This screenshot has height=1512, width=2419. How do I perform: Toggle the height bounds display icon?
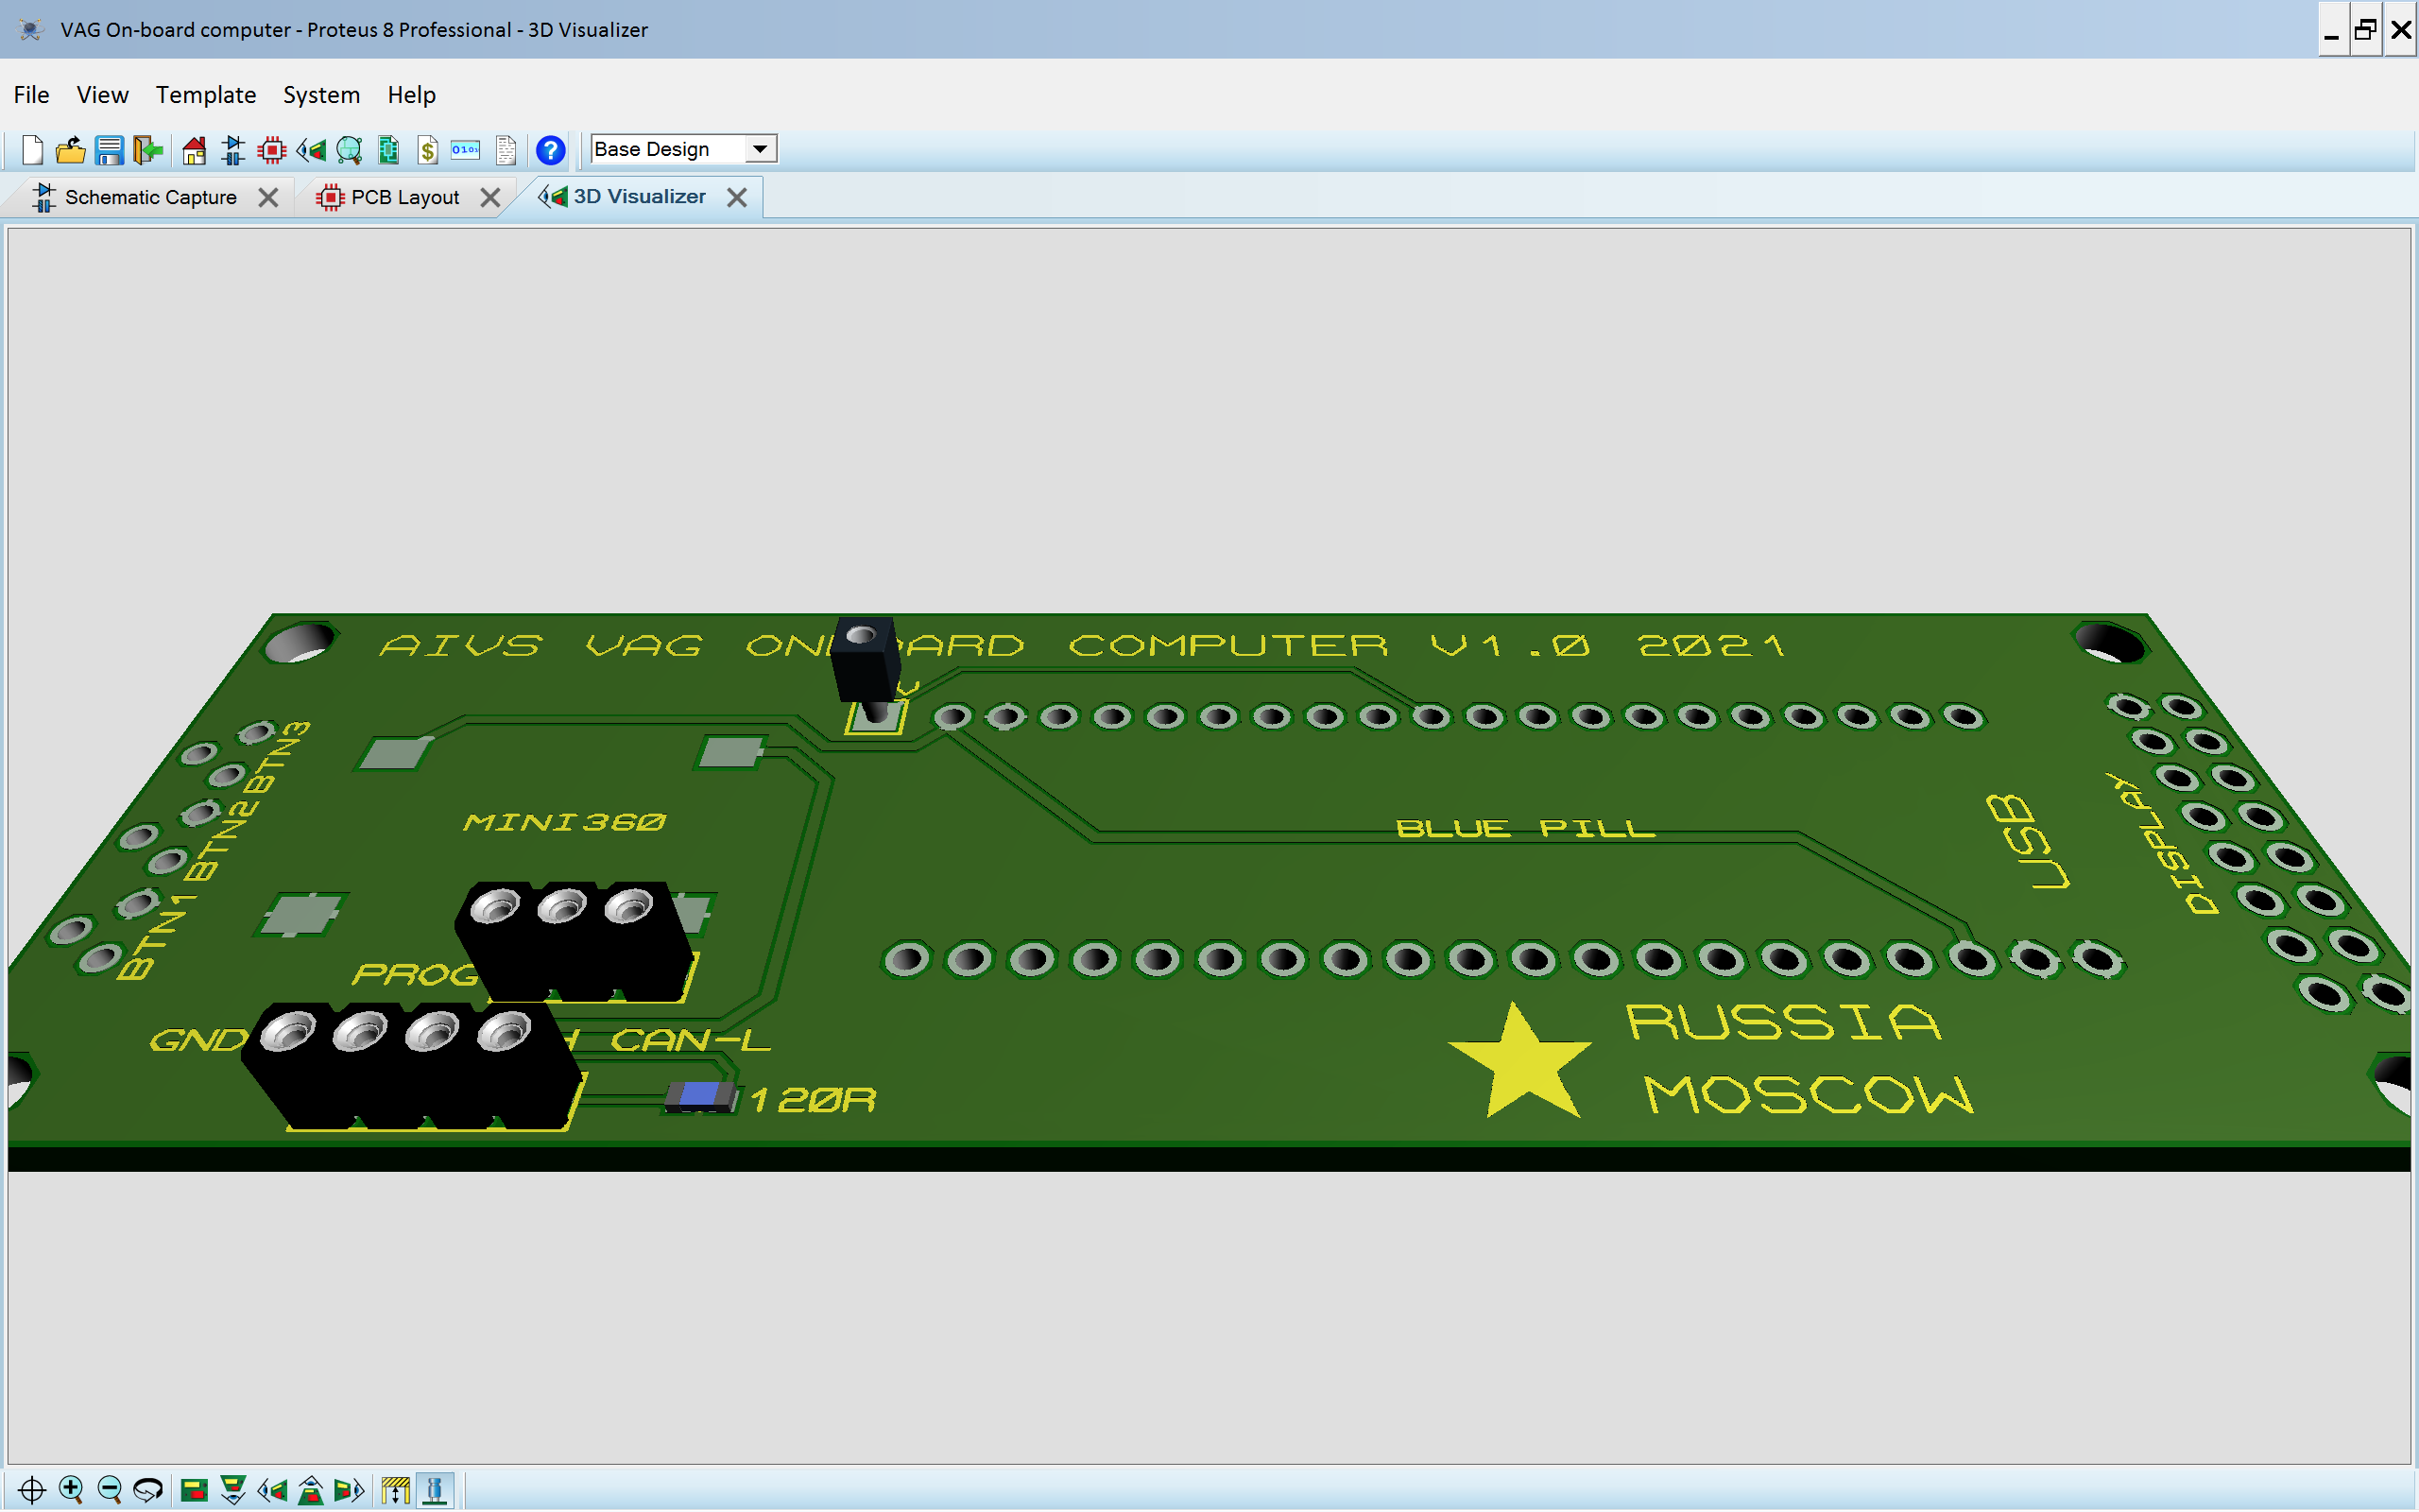[x=396, y=1490]
